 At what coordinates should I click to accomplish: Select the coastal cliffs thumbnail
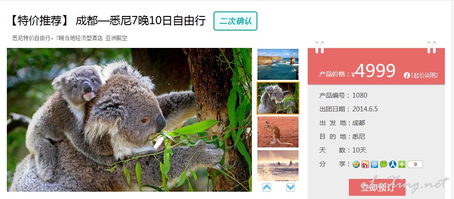278,64
